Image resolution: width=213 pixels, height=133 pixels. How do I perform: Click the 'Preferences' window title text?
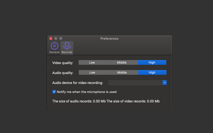[x=110, y=39]
